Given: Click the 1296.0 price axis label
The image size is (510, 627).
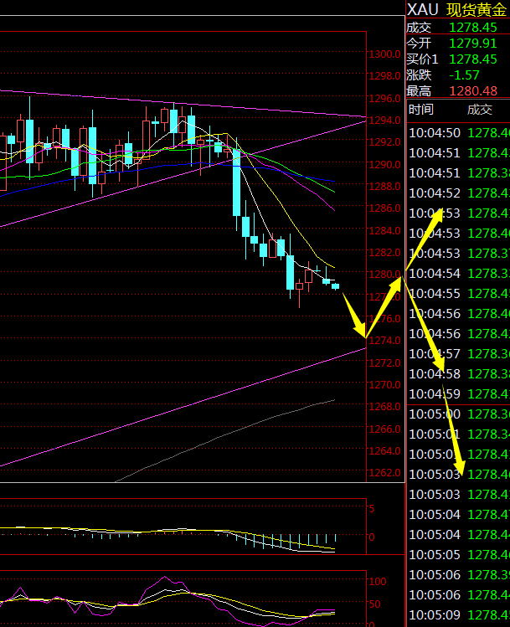Looking at the screenshot, I should [384, 99].
